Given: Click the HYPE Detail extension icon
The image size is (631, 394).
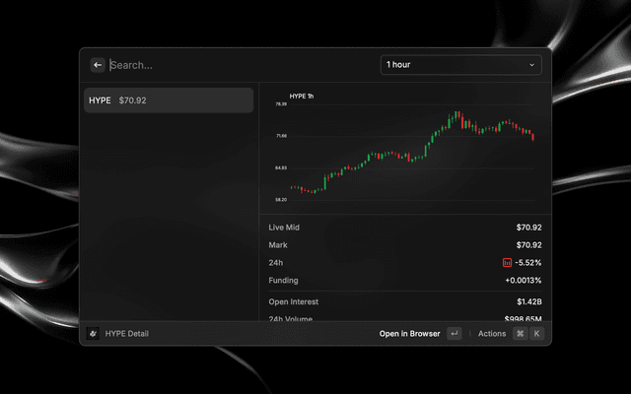Looking at the screenshot, I should point(93,333).
